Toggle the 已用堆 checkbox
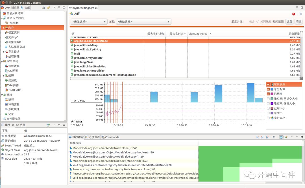Screen dimensions: 305x188 268,94
